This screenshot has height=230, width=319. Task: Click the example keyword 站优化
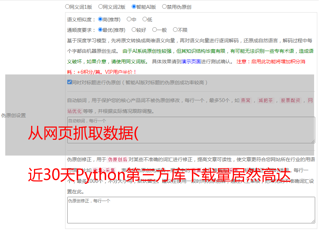(x=74, y=111)
